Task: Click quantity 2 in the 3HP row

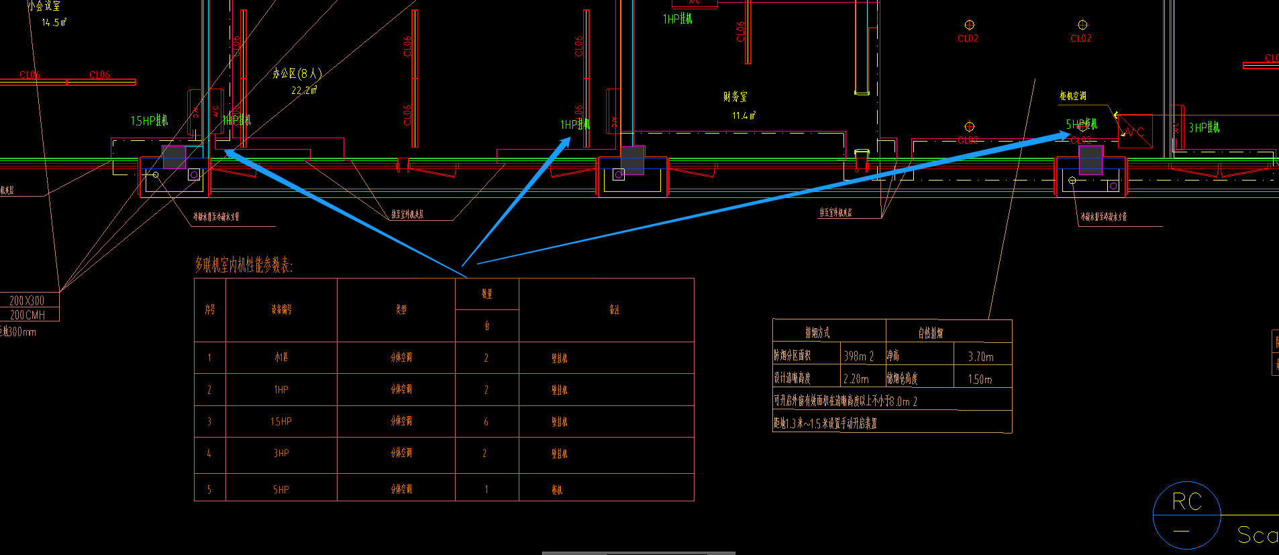Action: [484, 454]
